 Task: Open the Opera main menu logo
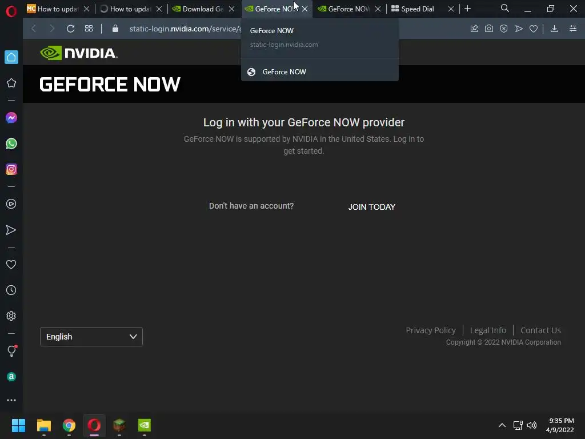click(x=11, y=11)
